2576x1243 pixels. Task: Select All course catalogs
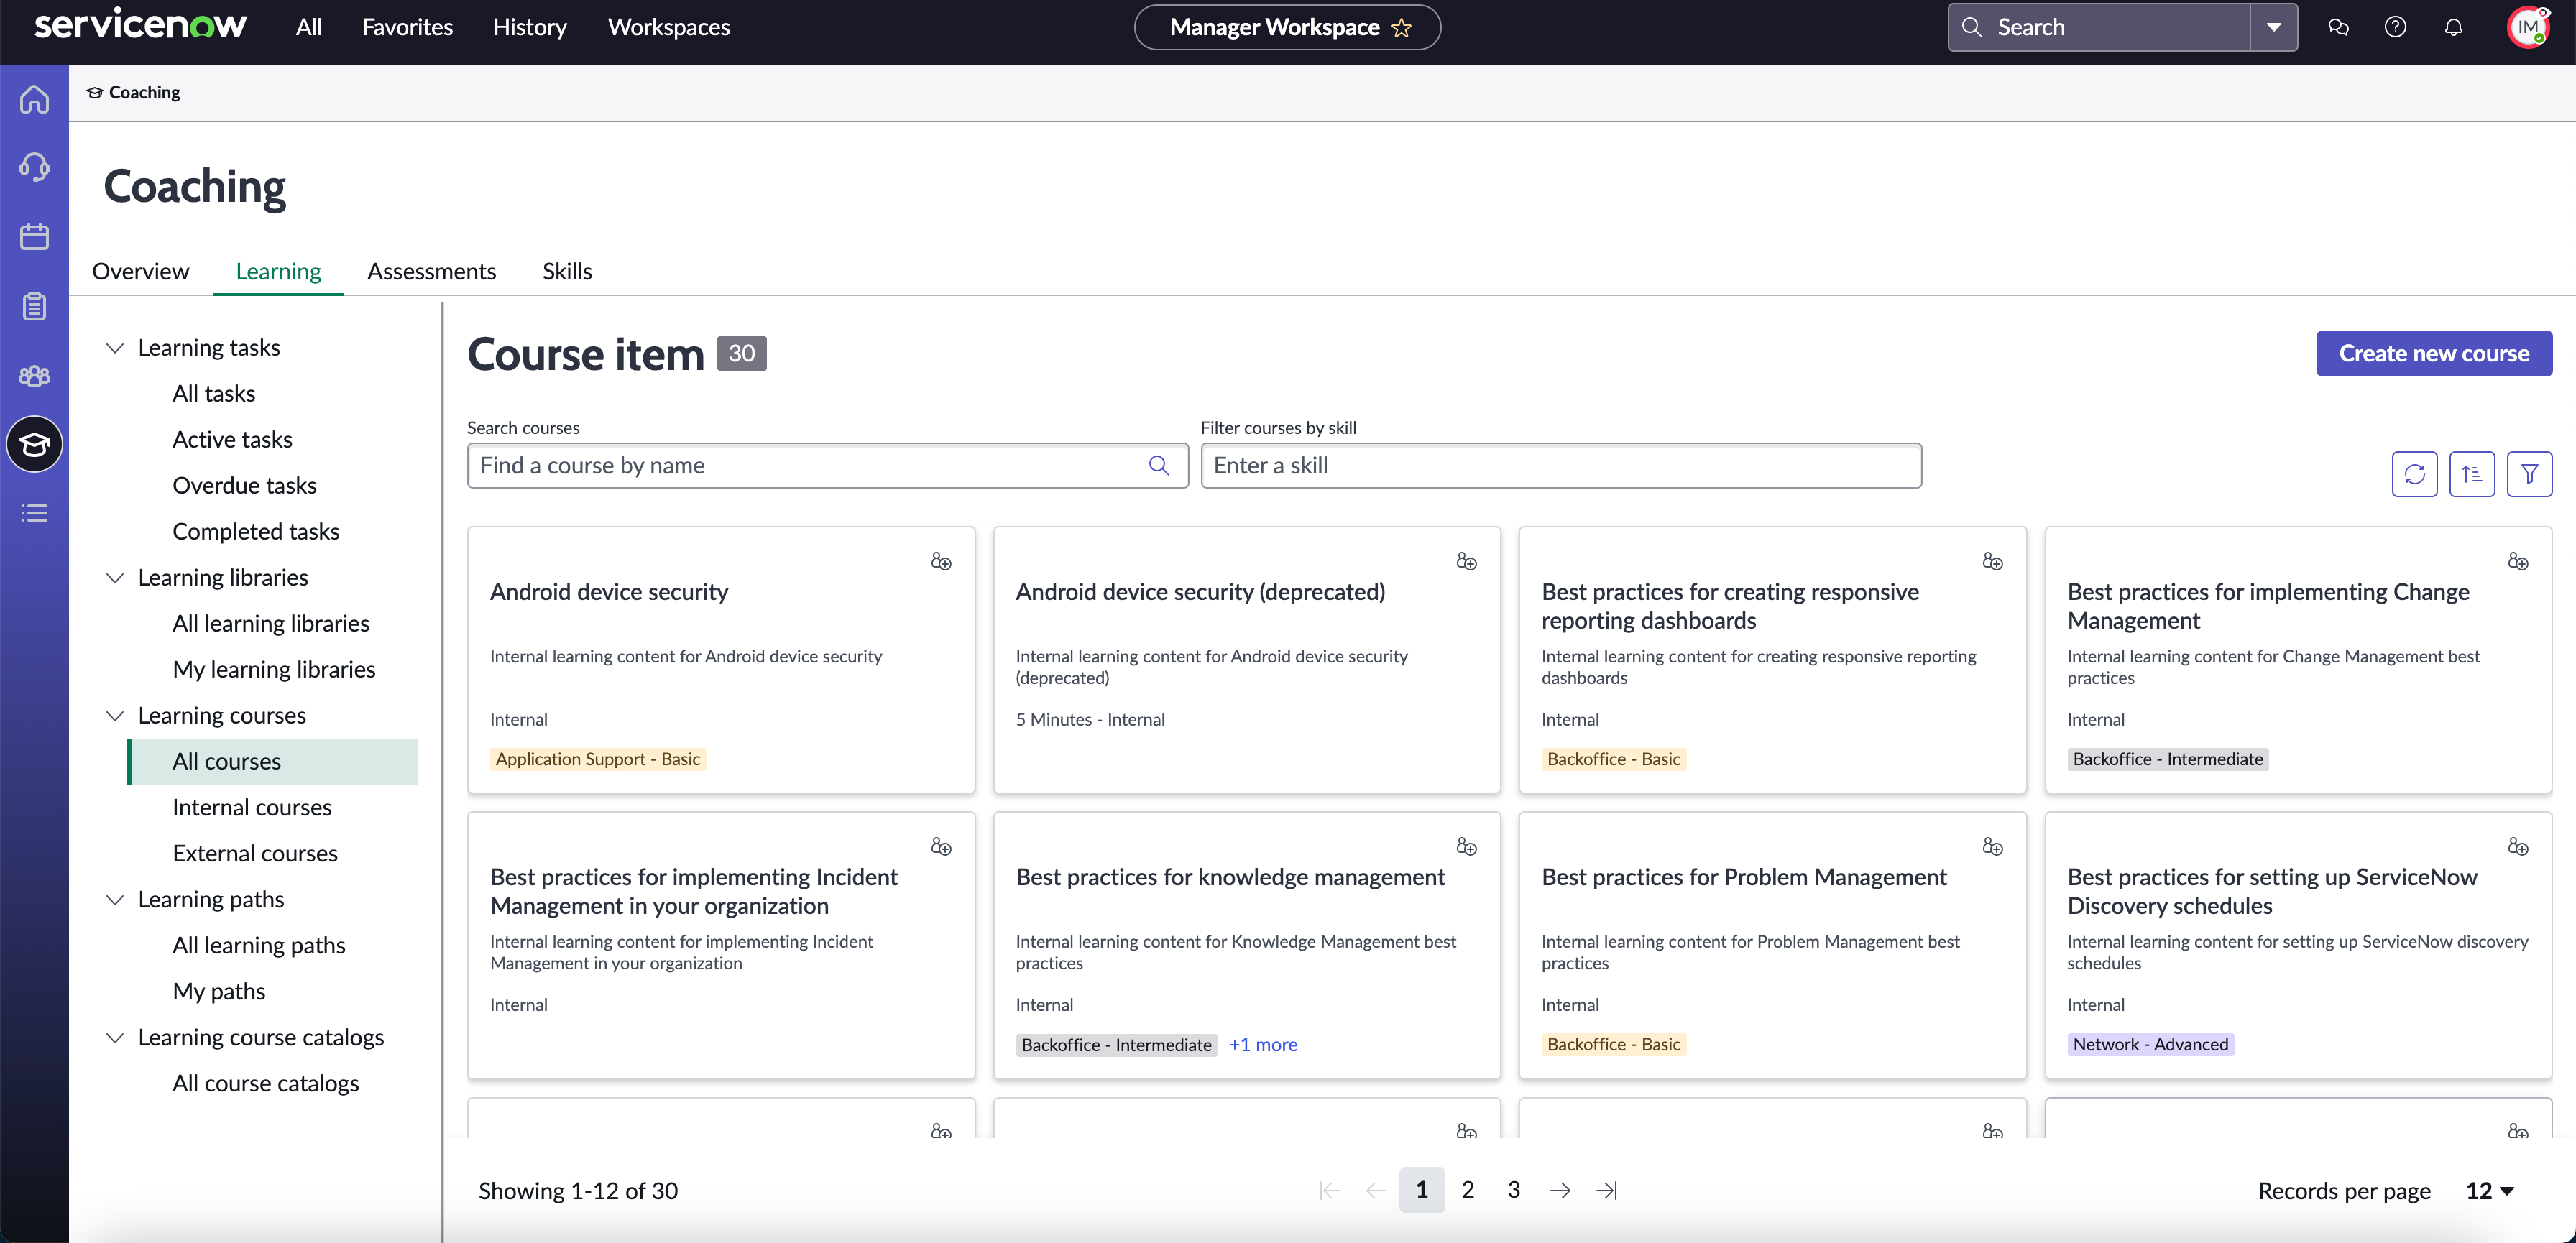coord(265,1083)
